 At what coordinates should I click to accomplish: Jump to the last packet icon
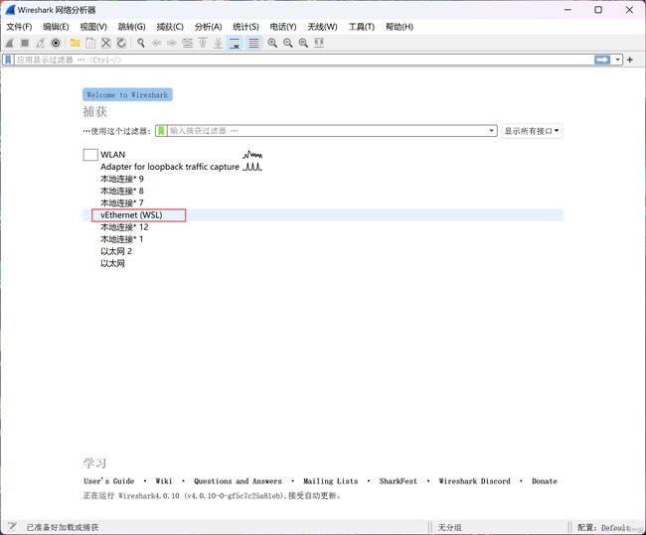[219, 43]
